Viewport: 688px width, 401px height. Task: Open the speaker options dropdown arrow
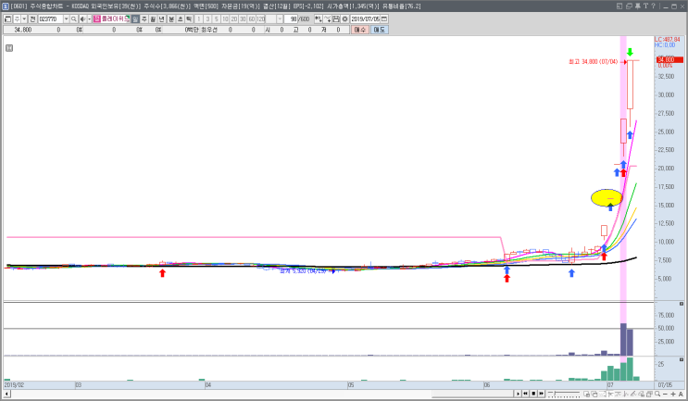89,19
